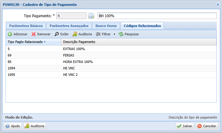
Task: Click the new record icon beside Tipo Pagamento
Action: pos(91,16)
